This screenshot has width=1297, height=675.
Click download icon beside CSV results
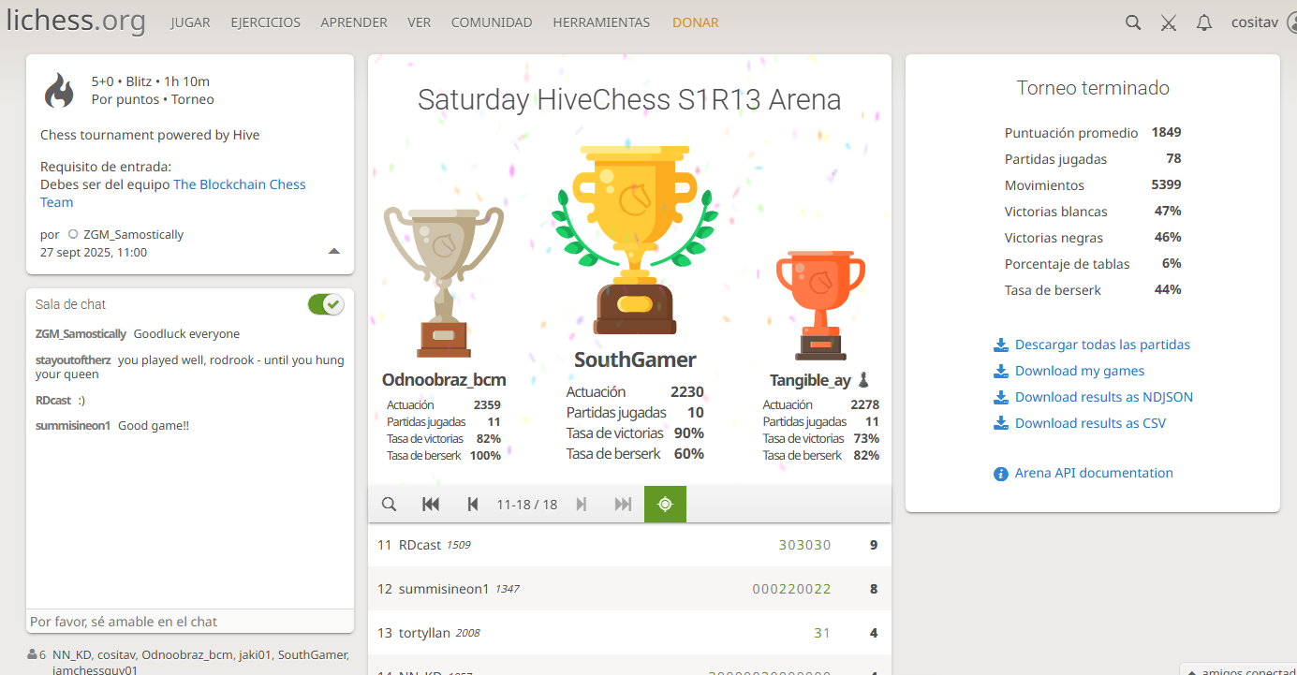point(1001,423)
